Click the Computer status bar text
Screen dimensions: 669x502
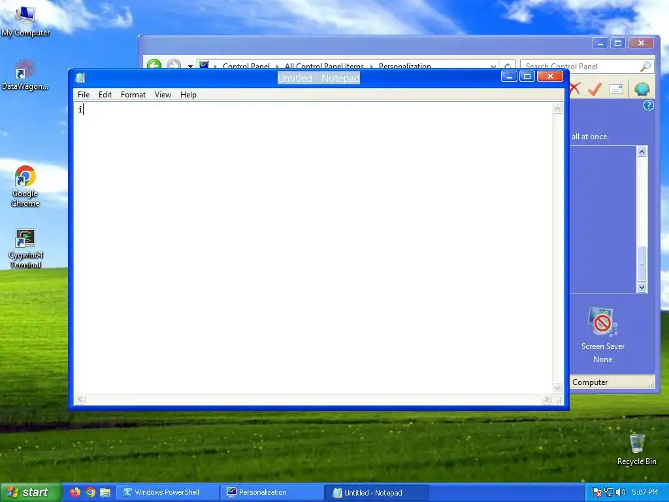(590, 382)
